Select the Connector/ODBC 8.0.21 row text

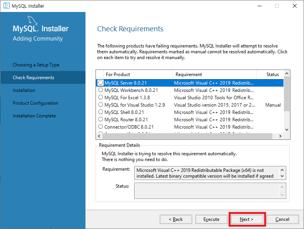(x=129, y=127)
